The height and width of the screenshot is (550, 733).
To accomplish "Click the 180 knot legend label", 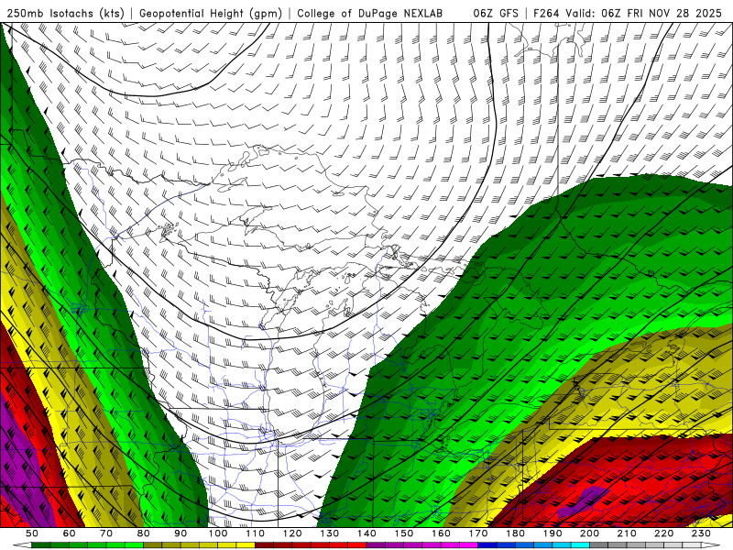I will (515, 533).
